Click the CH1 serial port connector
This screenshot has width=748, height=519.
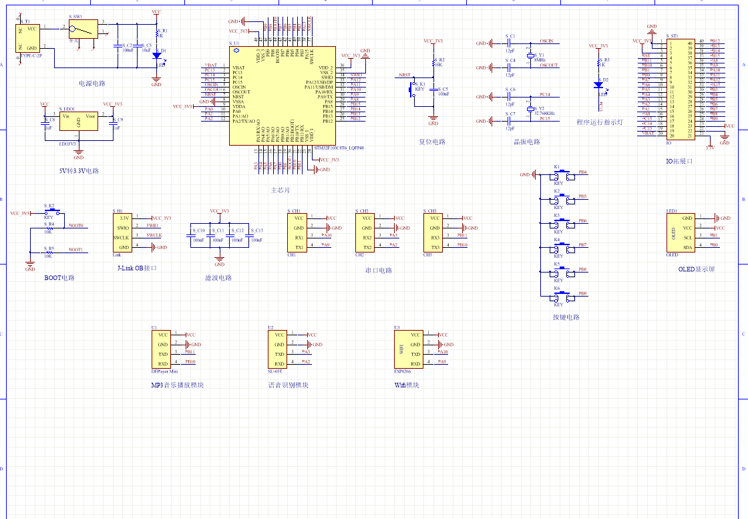pyautogui.click(x=298, y=232)
